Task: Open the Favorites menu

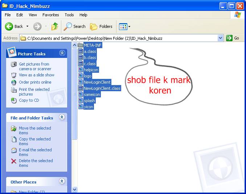Action: 51,15
